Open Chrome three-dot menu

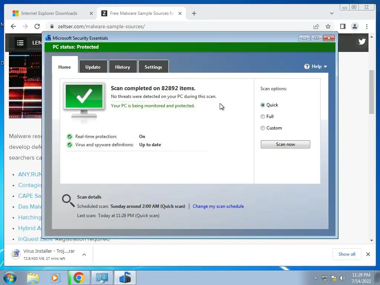pos(367,26)
